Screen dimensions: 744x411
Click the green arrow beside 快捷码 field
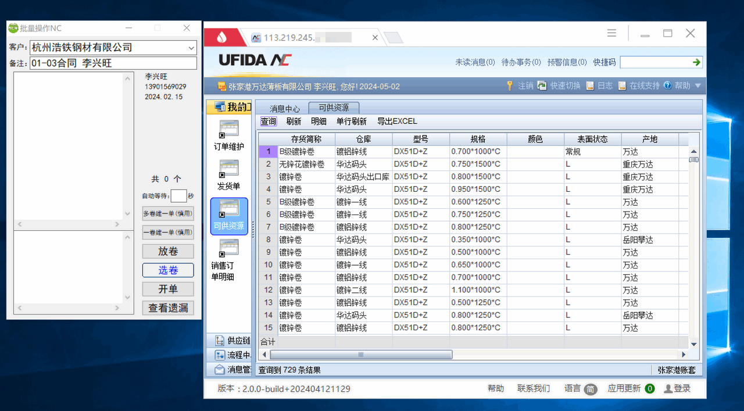pyautogui.click(x=696, y=62)
